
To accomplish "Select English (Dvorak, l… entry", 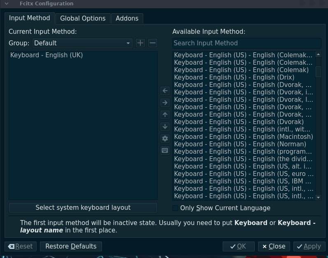I will coord(244,100).
